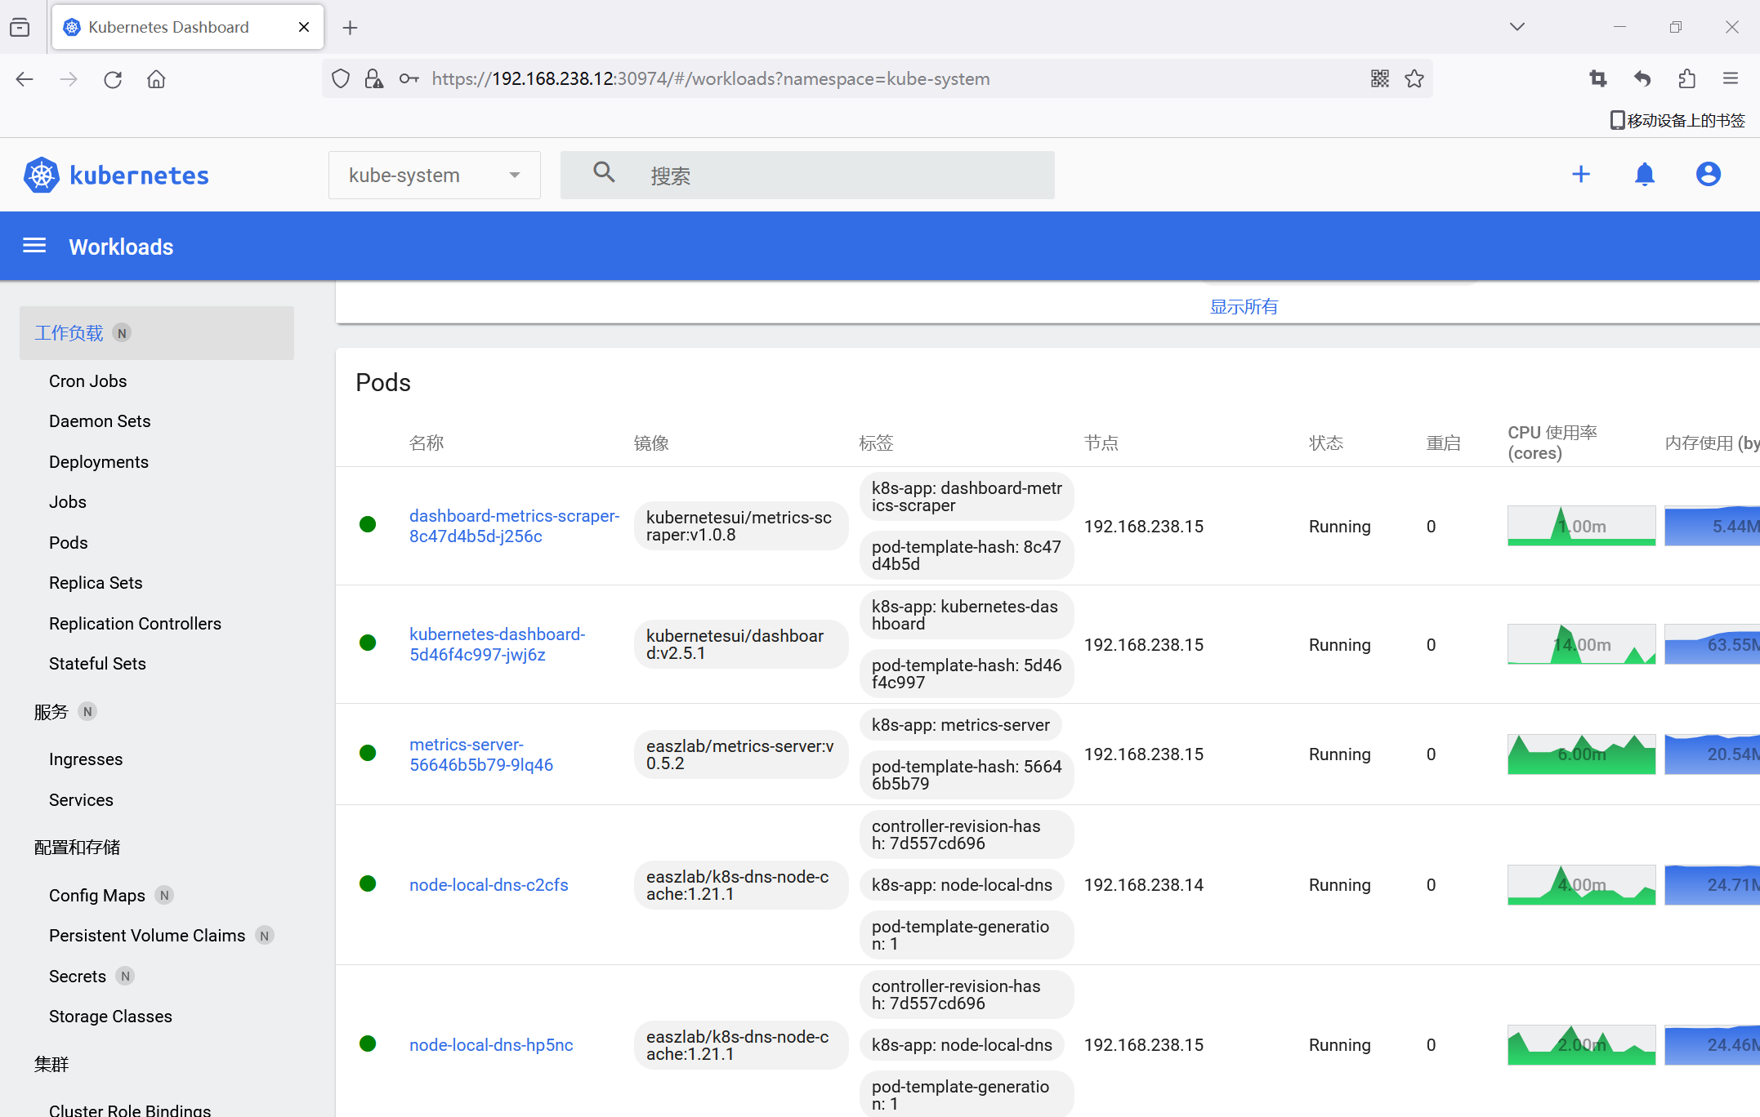Select Daemon Sets from sidebar menu
Screen dimensions: 1760x1117
click(x=100, y=418)
